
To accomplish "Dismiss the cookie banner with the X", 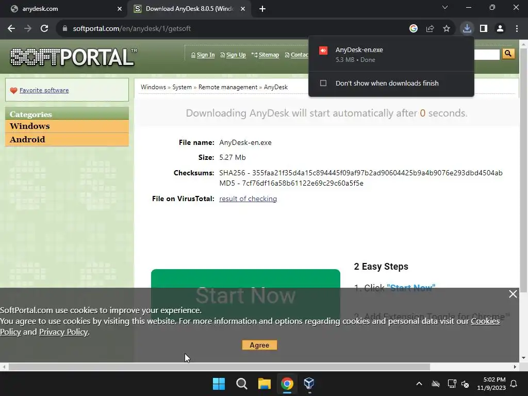I will [x=513, y=294].
